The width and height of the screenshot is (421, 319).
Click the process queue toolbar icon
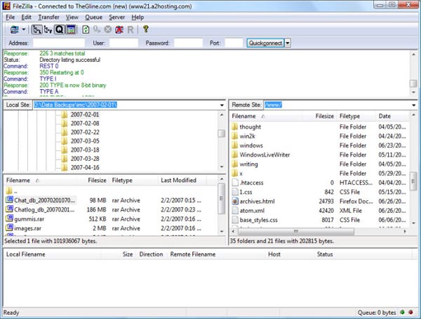(x=97, y=30)
